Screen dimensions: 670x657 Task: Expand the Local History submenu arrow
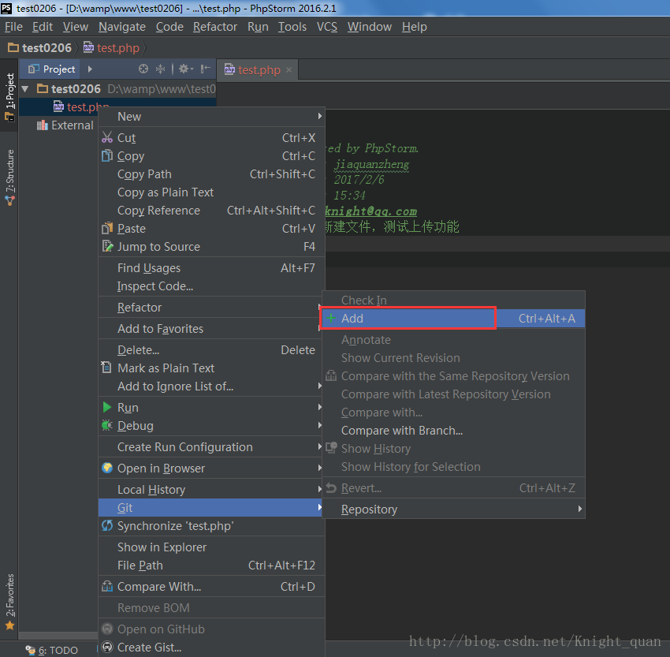(319, 489)
